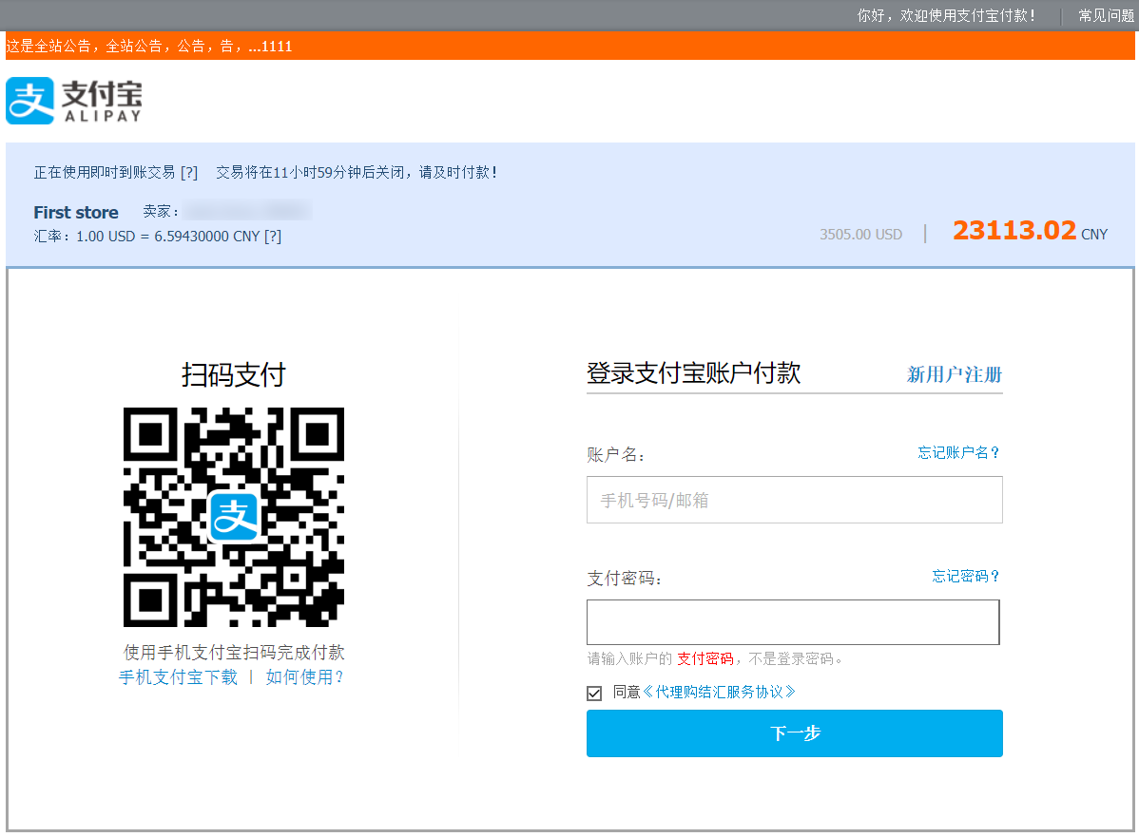Click the exchange rate 1.00 USD = 6.59430000 CNY text
The image size is (1139, 837).
tap(167, 237)
